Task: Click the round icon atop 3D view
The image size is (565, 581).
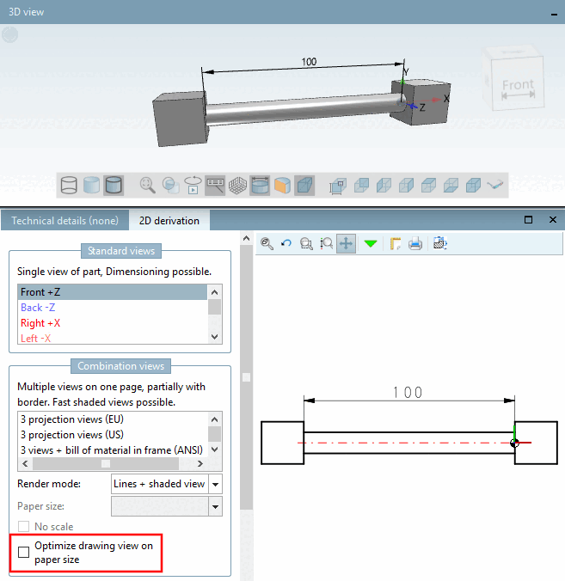Action: (9, 34)
